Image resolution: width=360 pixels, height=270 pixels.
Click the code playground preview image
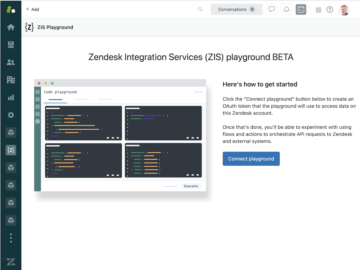tap(120, 135)
